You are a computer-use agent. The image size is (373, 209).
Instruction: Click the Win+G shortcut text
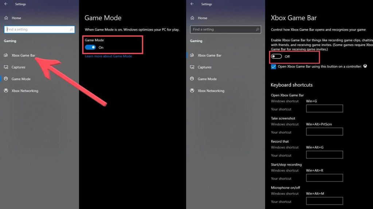tap(311, 101)
